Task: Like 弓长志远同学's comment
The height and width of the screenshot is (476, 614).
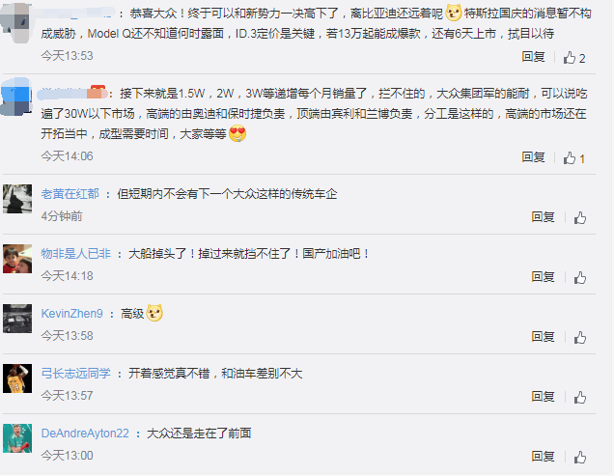Action: click(580, 397)
